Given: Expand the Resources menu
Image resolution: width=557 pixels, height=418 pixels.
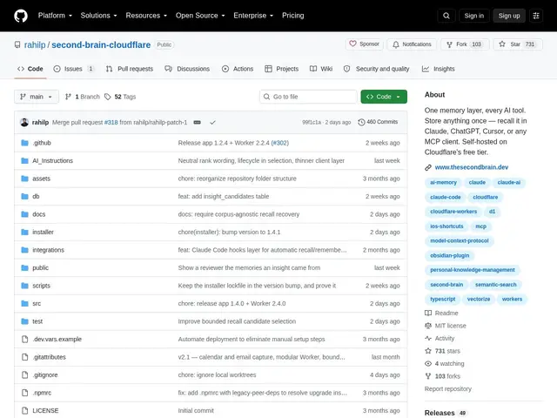Looking at the screenshot, I should 146,16.
